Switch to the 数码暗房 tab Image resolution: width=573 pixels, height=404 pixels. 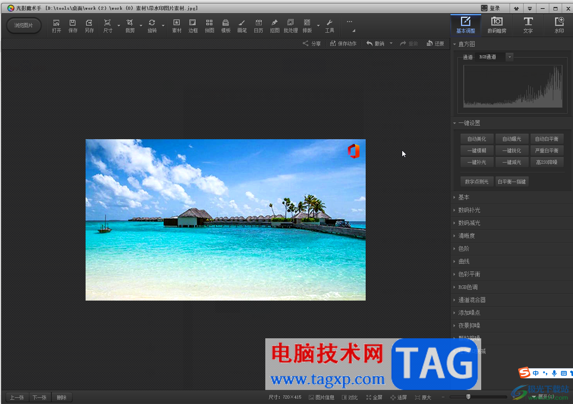497,25
